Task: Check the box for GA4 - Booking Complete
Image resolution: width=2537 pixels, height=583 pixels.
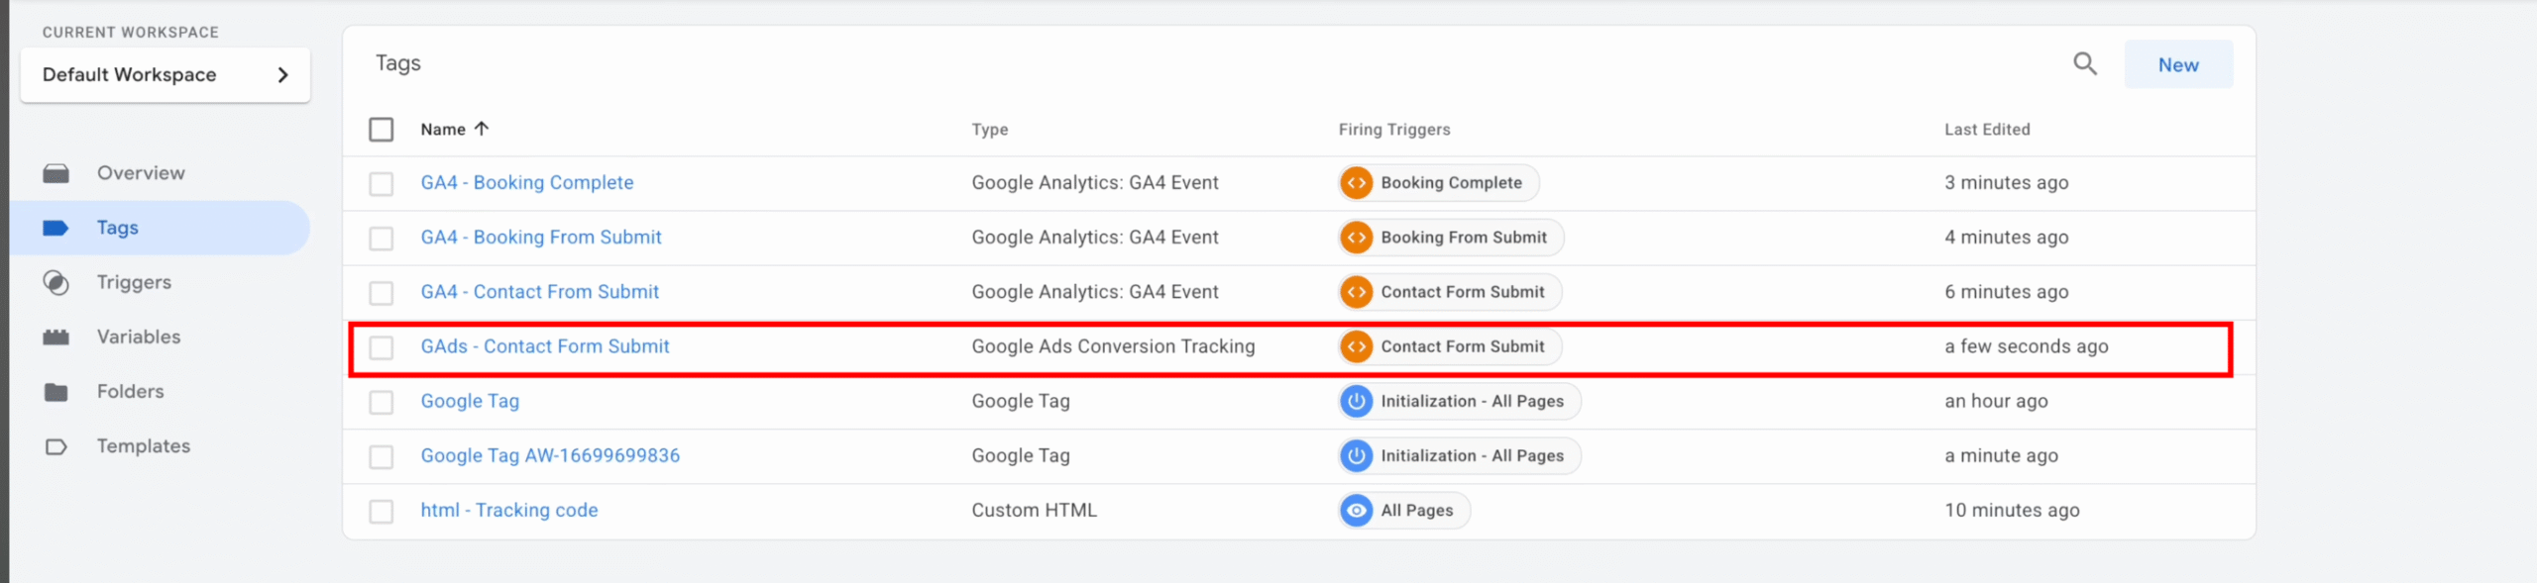Action: (x=382, y=184)
